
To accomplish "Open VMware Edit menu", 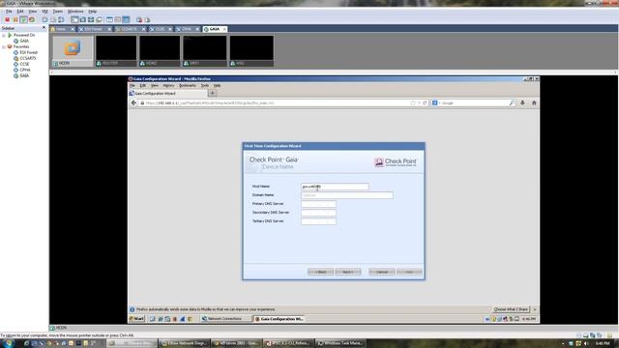I will [x=20, y=12].
